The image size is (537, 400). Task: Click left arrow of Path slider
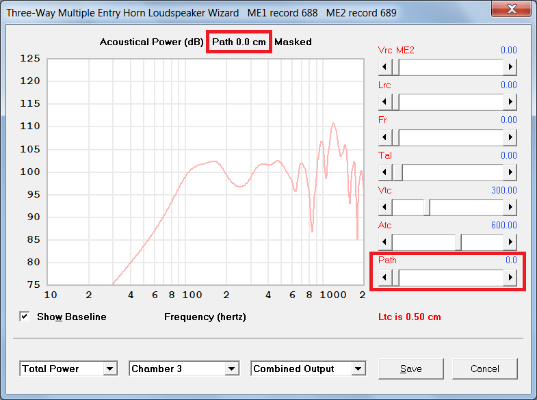click(x=385, y=277)
